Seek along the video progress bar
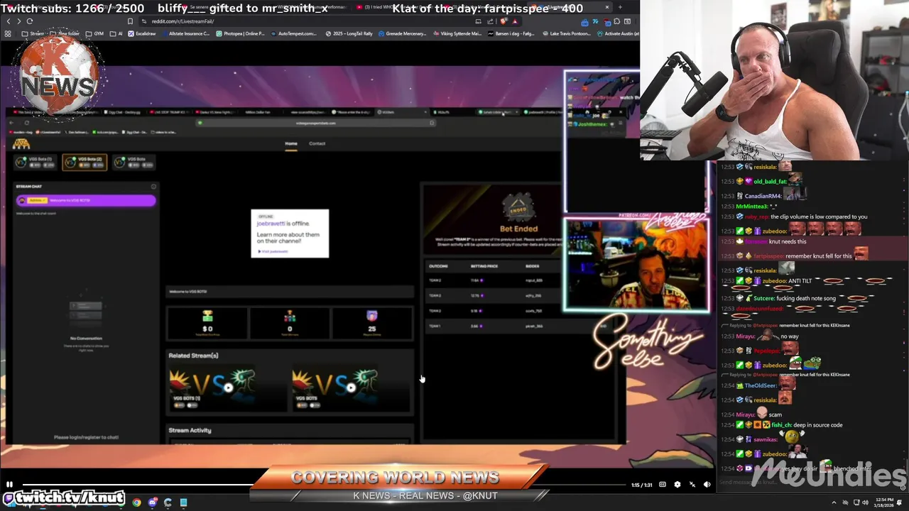 point(323,485)
